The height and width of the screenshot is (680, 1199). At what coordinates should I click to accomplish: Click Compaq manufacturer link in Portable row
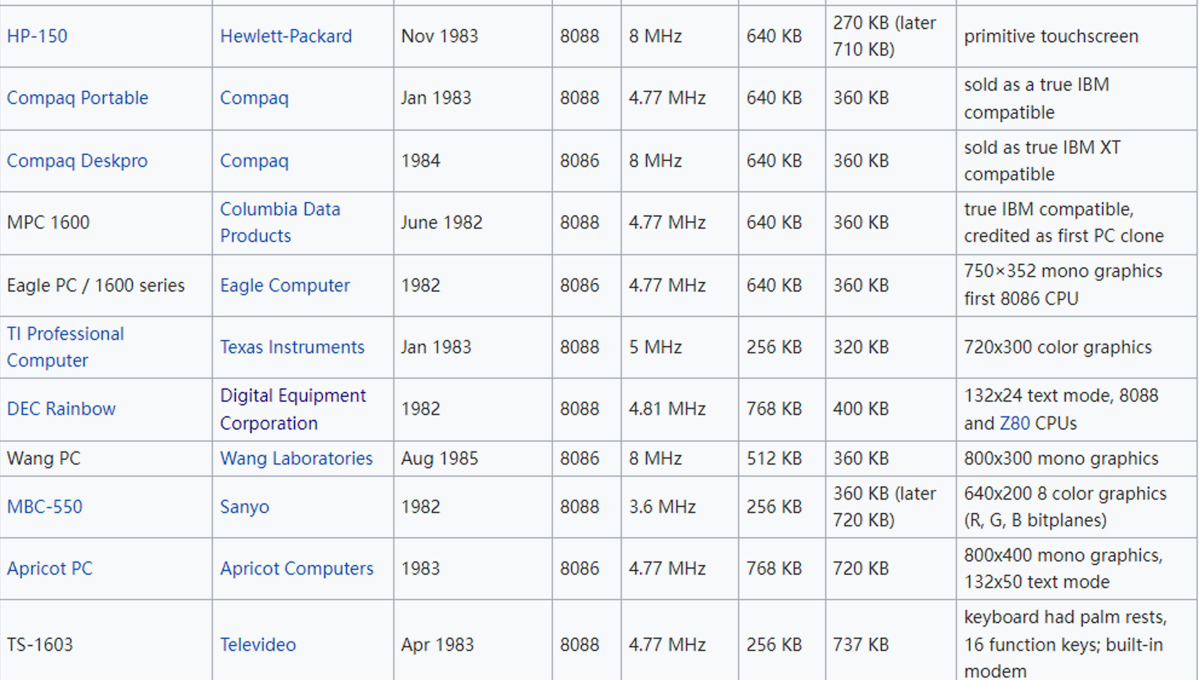[x=254, y=98]
